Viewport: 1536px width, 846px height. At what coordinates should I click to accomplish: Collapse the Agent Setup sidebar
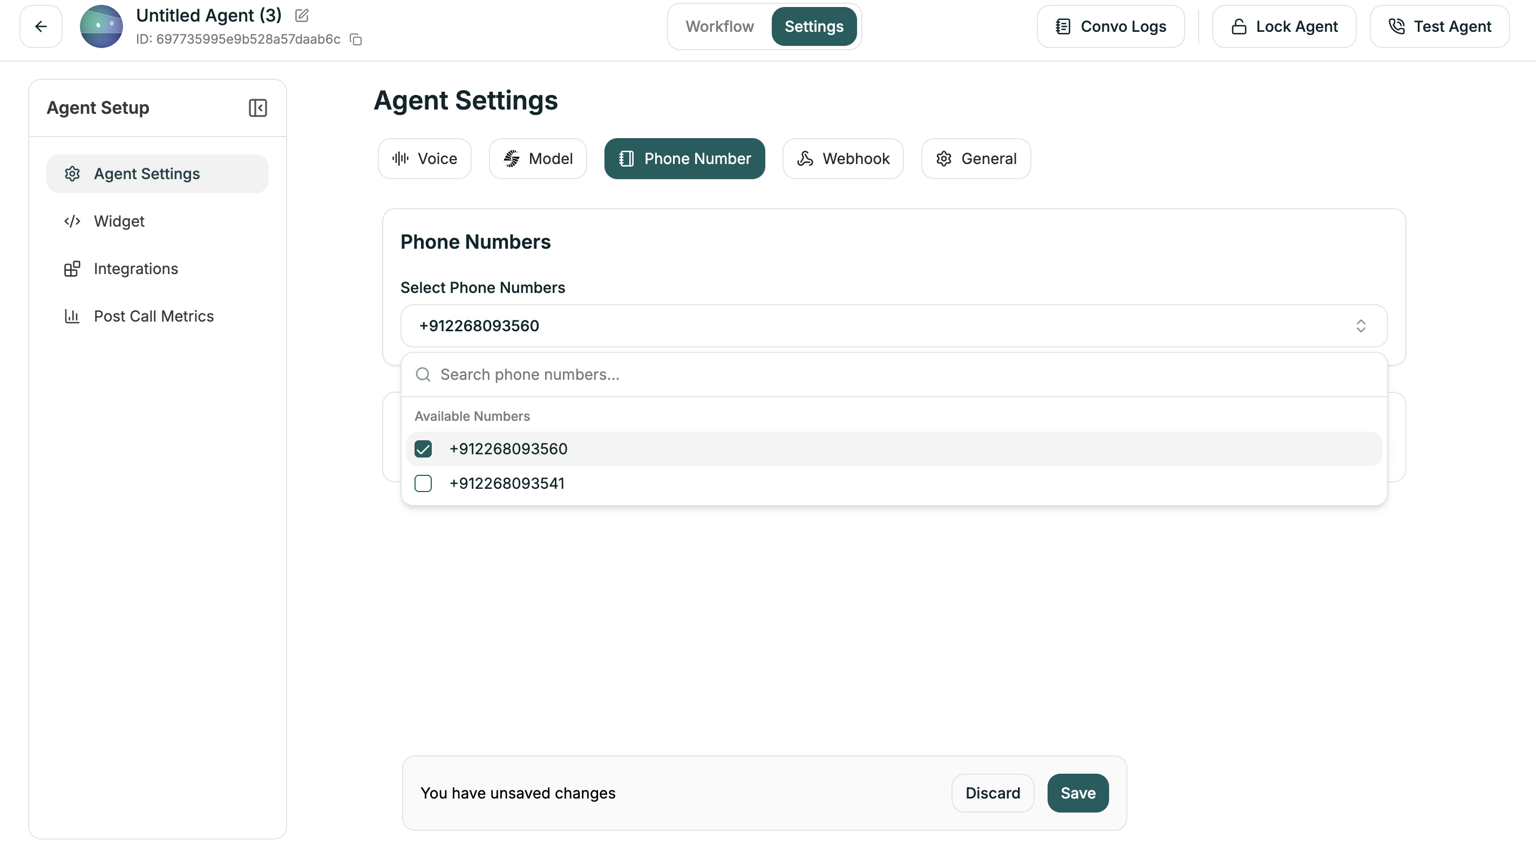[x=257, y=108]
